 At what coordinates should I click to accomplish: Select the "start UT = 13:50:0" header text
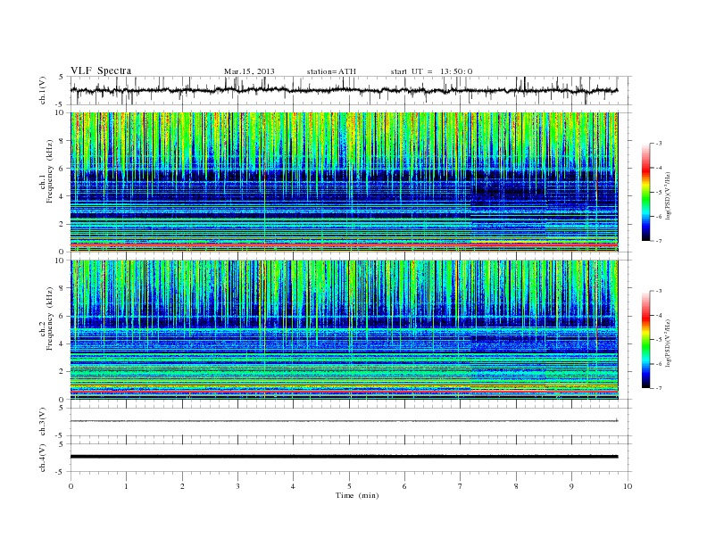[x=431, y=71]
